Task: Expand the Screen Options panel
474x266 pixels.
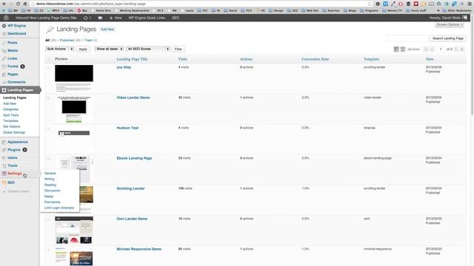Action: point(450,24)
